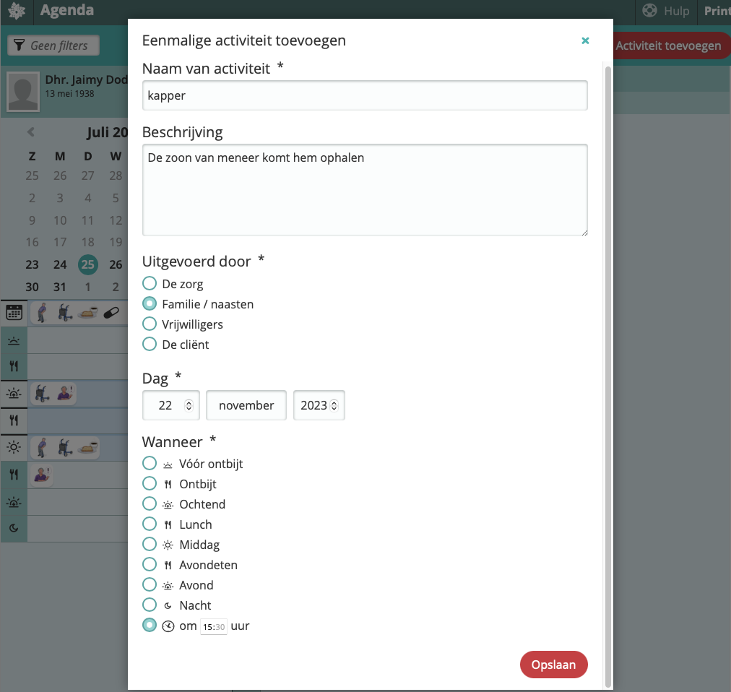Click the night moon icon in sidebar
Viewport: 731px width, 692px height.
(x=14, y=528)
